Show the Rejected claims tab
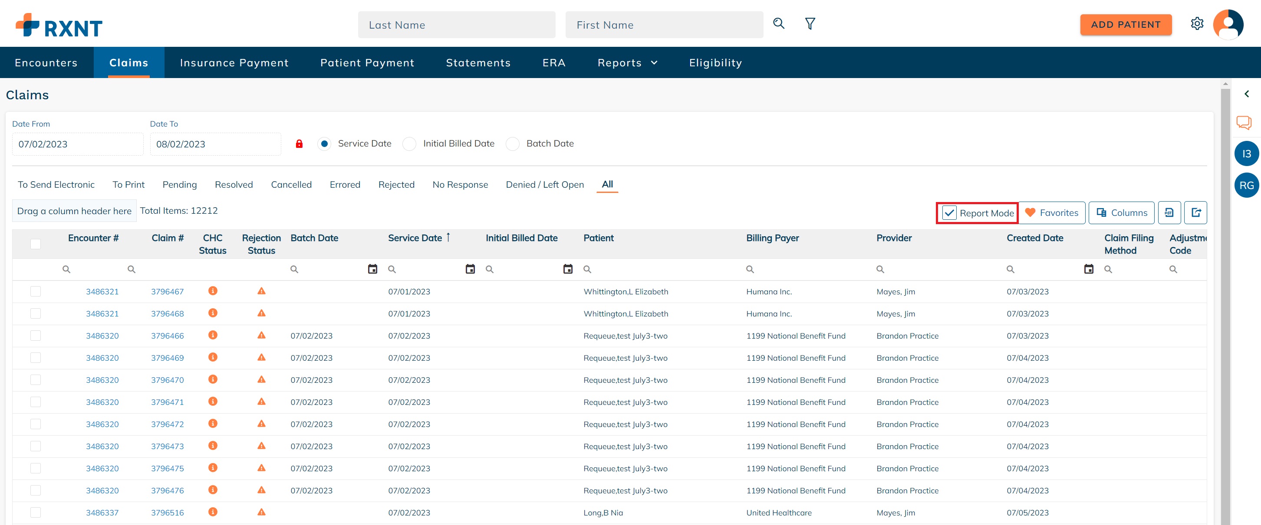Screen dimensions: 1261x525 tap(396, 185)
